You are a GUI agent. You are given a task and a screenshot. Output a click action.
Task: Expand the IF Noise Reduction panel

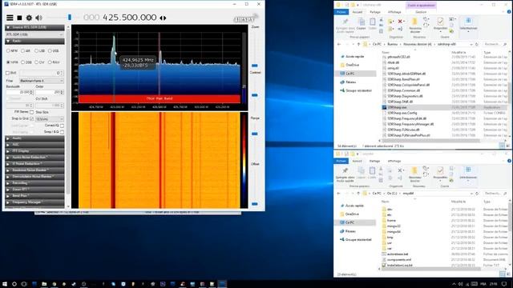tap(34, 163)
